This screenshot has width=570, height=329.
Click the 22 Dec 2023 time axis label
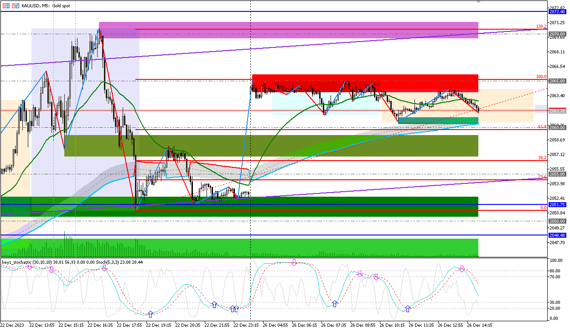click(13, 325)
